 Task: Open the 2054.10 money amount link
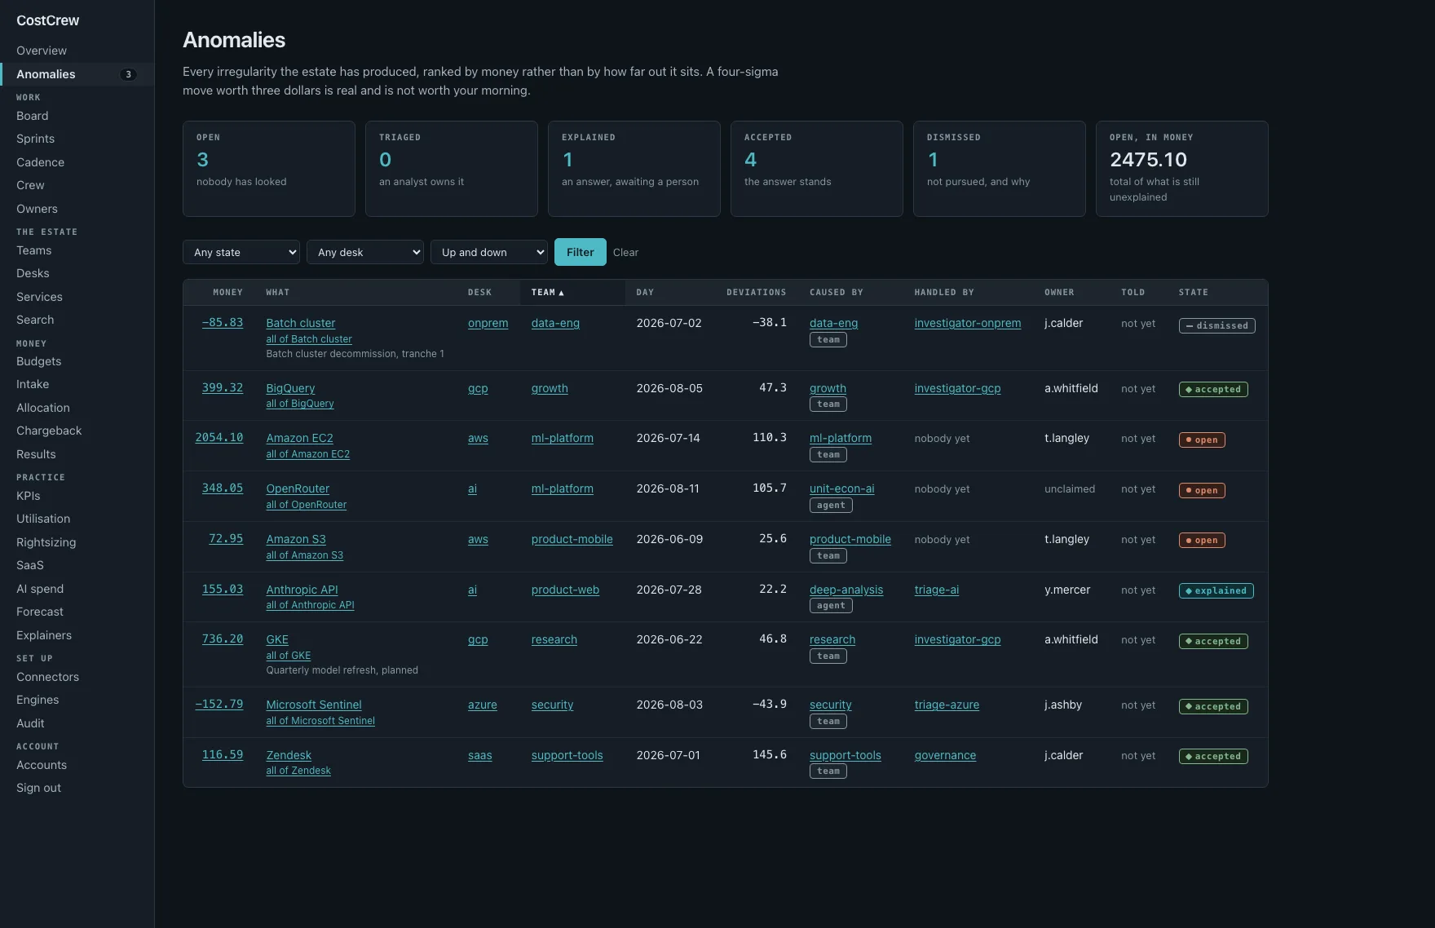(x=219, y=437)
